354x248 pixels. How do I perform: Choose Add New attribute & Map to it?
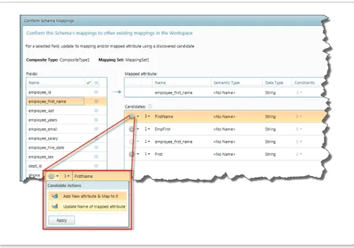[87, 196]
